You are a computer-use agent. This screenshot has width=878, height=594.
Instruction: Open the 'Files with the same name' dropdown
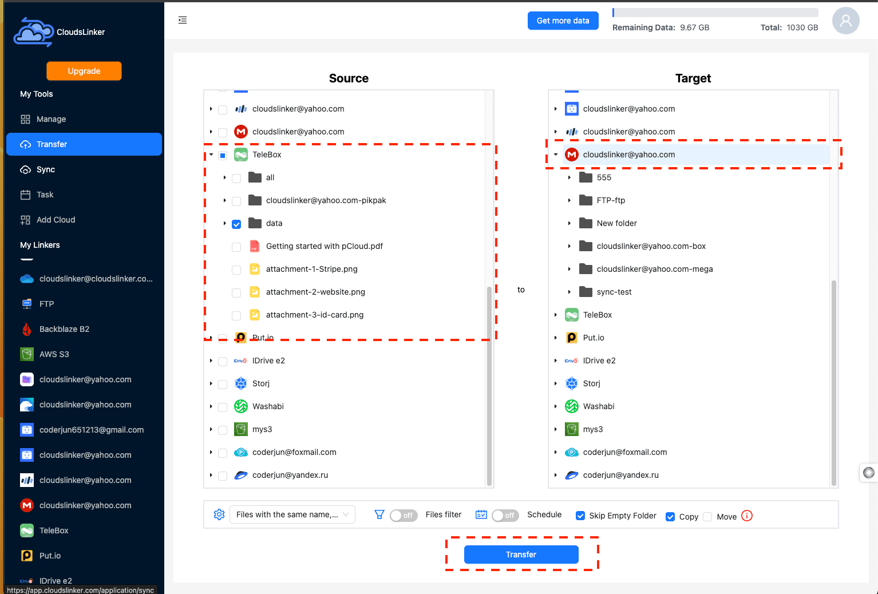pos(292,514)
